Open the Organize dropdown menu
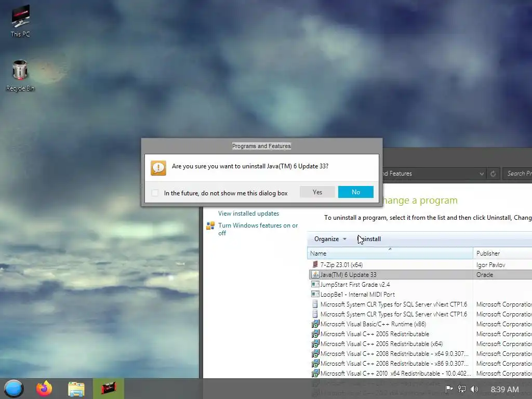532x399 pixels. 330,239
